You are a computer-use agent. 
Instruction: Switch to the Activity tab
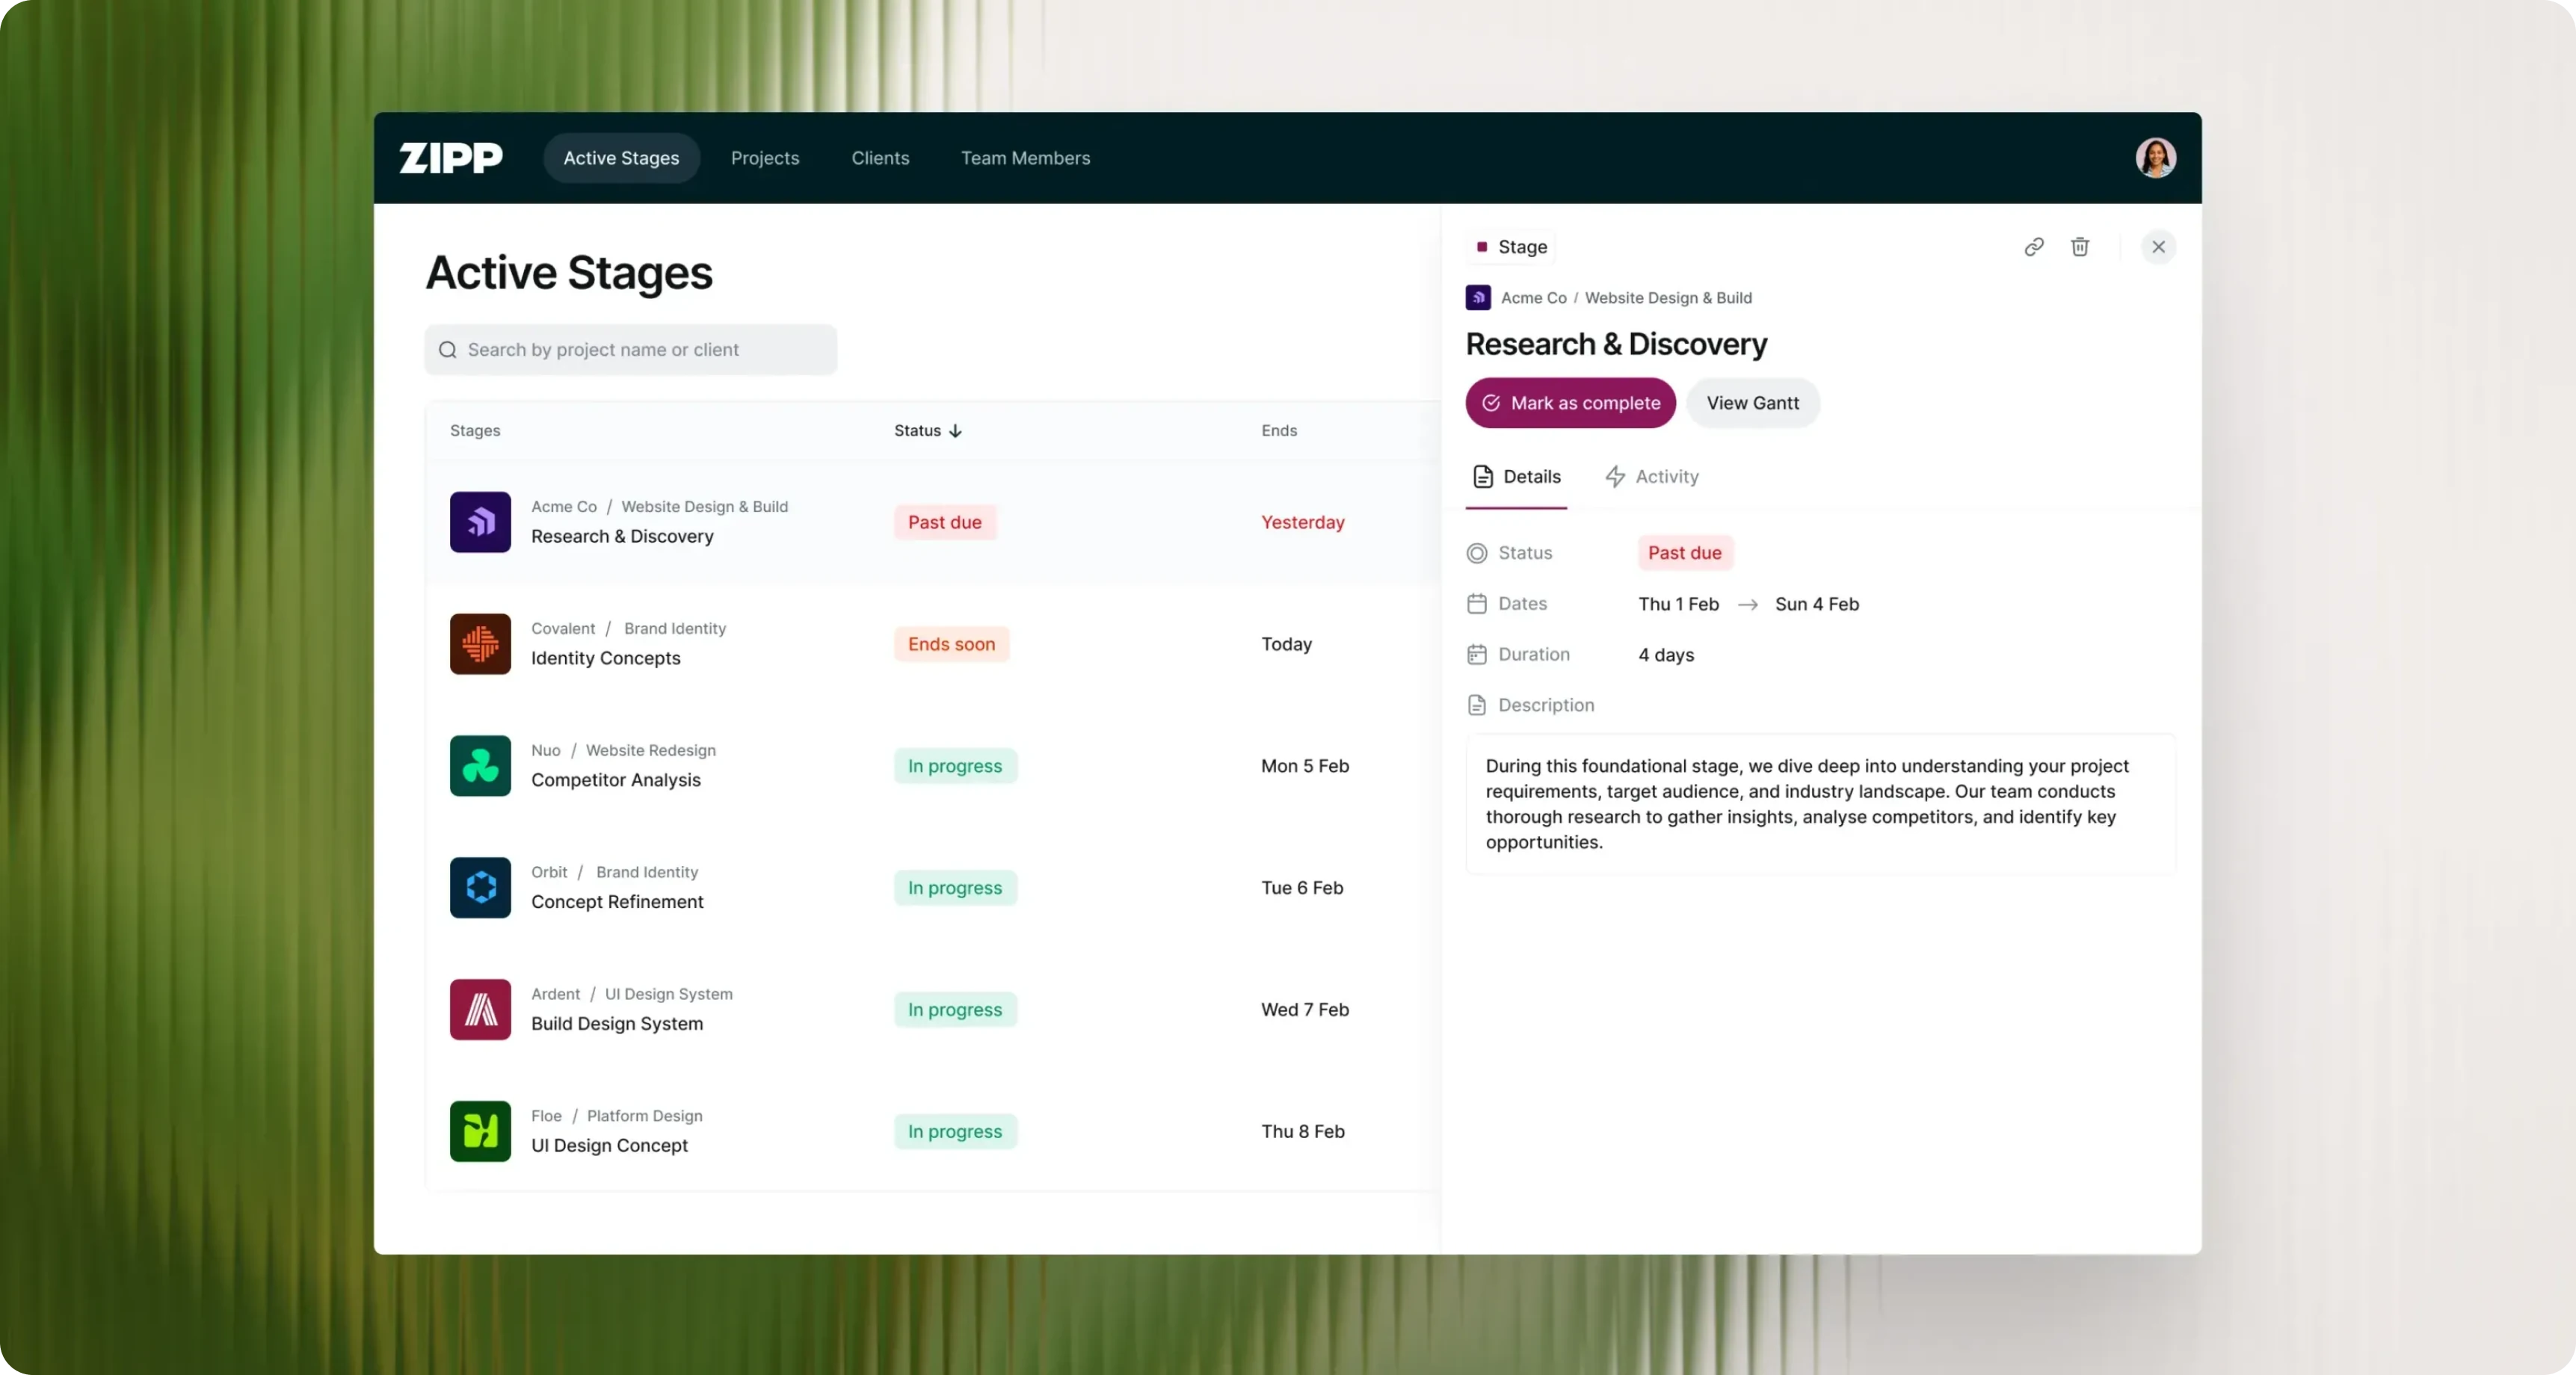(1652, 477)
